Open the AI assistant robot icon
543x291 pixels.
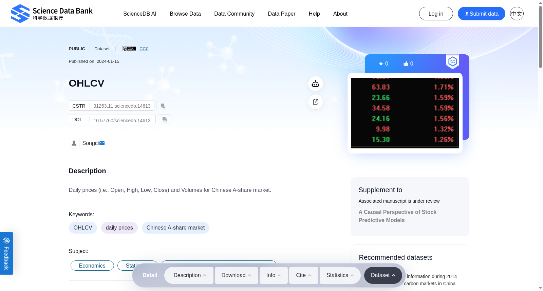tap(316, 84)
